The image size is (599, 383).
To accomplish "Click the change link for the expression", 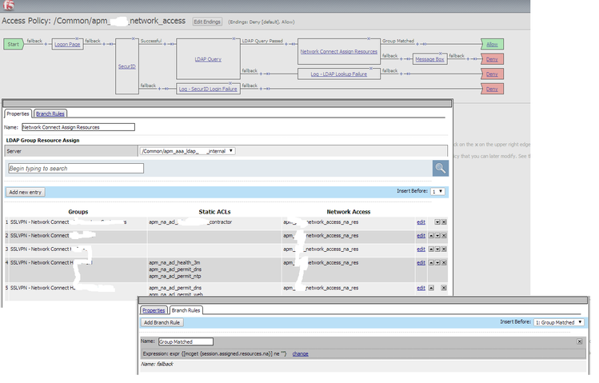I will [300, 353].
